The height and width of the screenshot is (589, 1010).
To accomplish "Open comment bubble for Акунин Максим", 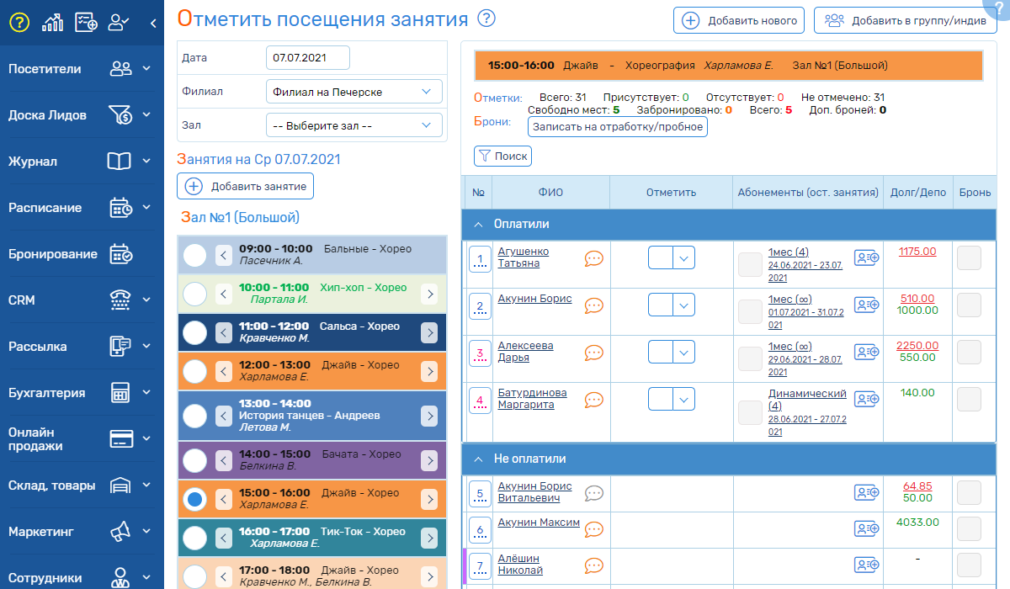I will (x=594, y=529).
